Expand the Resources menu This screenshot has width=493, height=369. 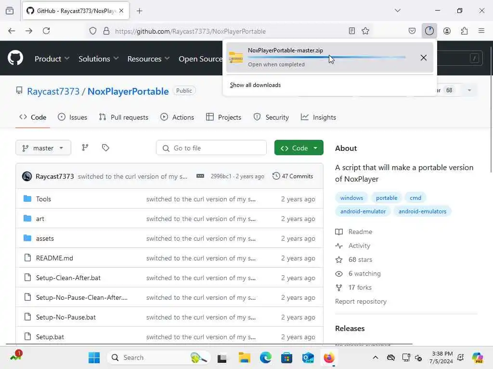tap(148, 59)
